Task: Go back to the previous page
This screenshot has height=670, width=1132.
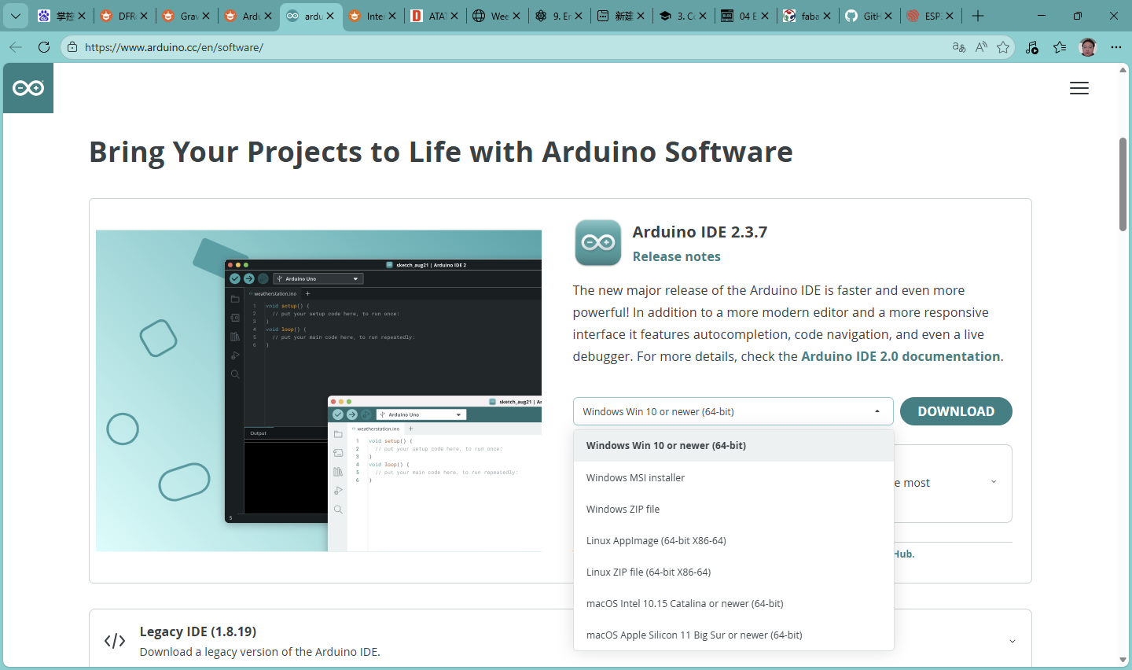Action: [x=16, y=47]
